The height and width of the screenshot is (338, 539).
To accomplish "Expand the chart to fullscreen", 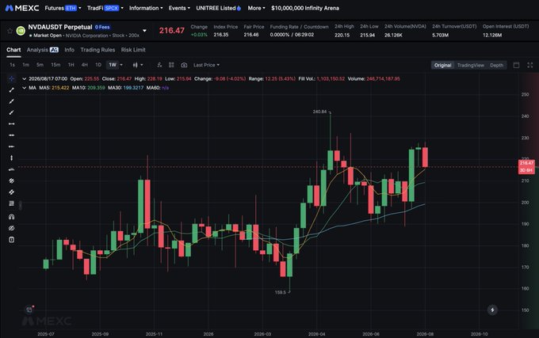I will (530, 65).
